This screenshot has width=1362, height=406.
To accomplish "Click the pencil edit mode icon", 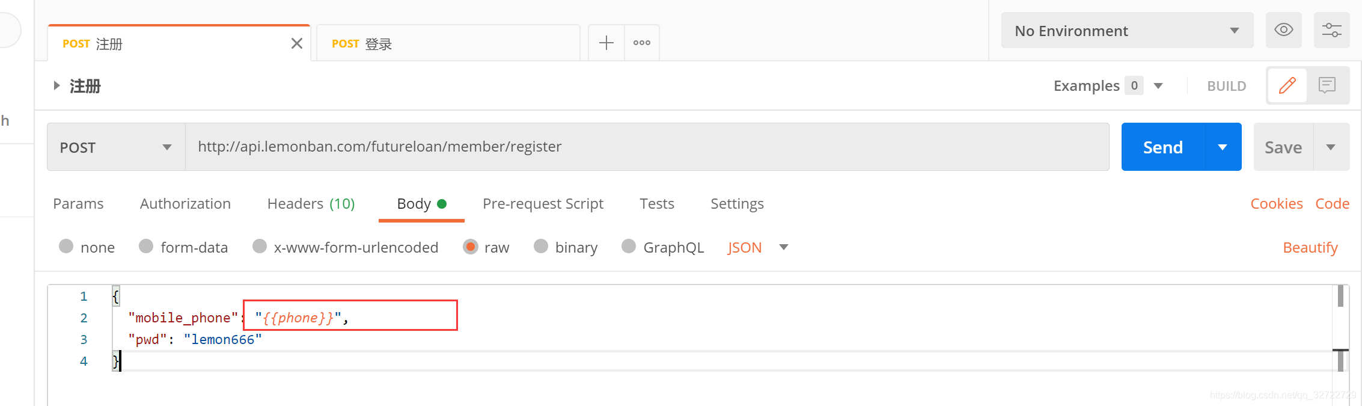I will [1287, 85].
